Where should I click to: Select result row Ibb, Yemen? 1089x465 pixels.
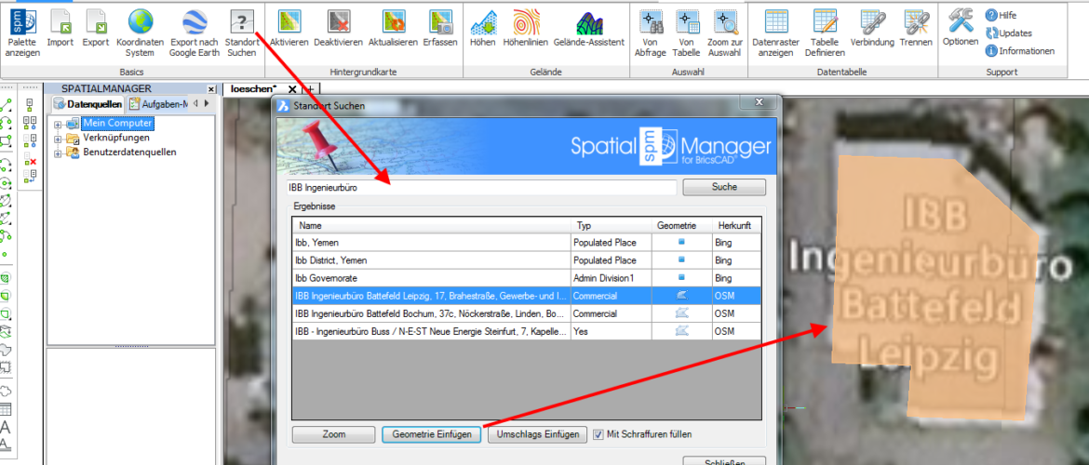click(x=527, y=243)
